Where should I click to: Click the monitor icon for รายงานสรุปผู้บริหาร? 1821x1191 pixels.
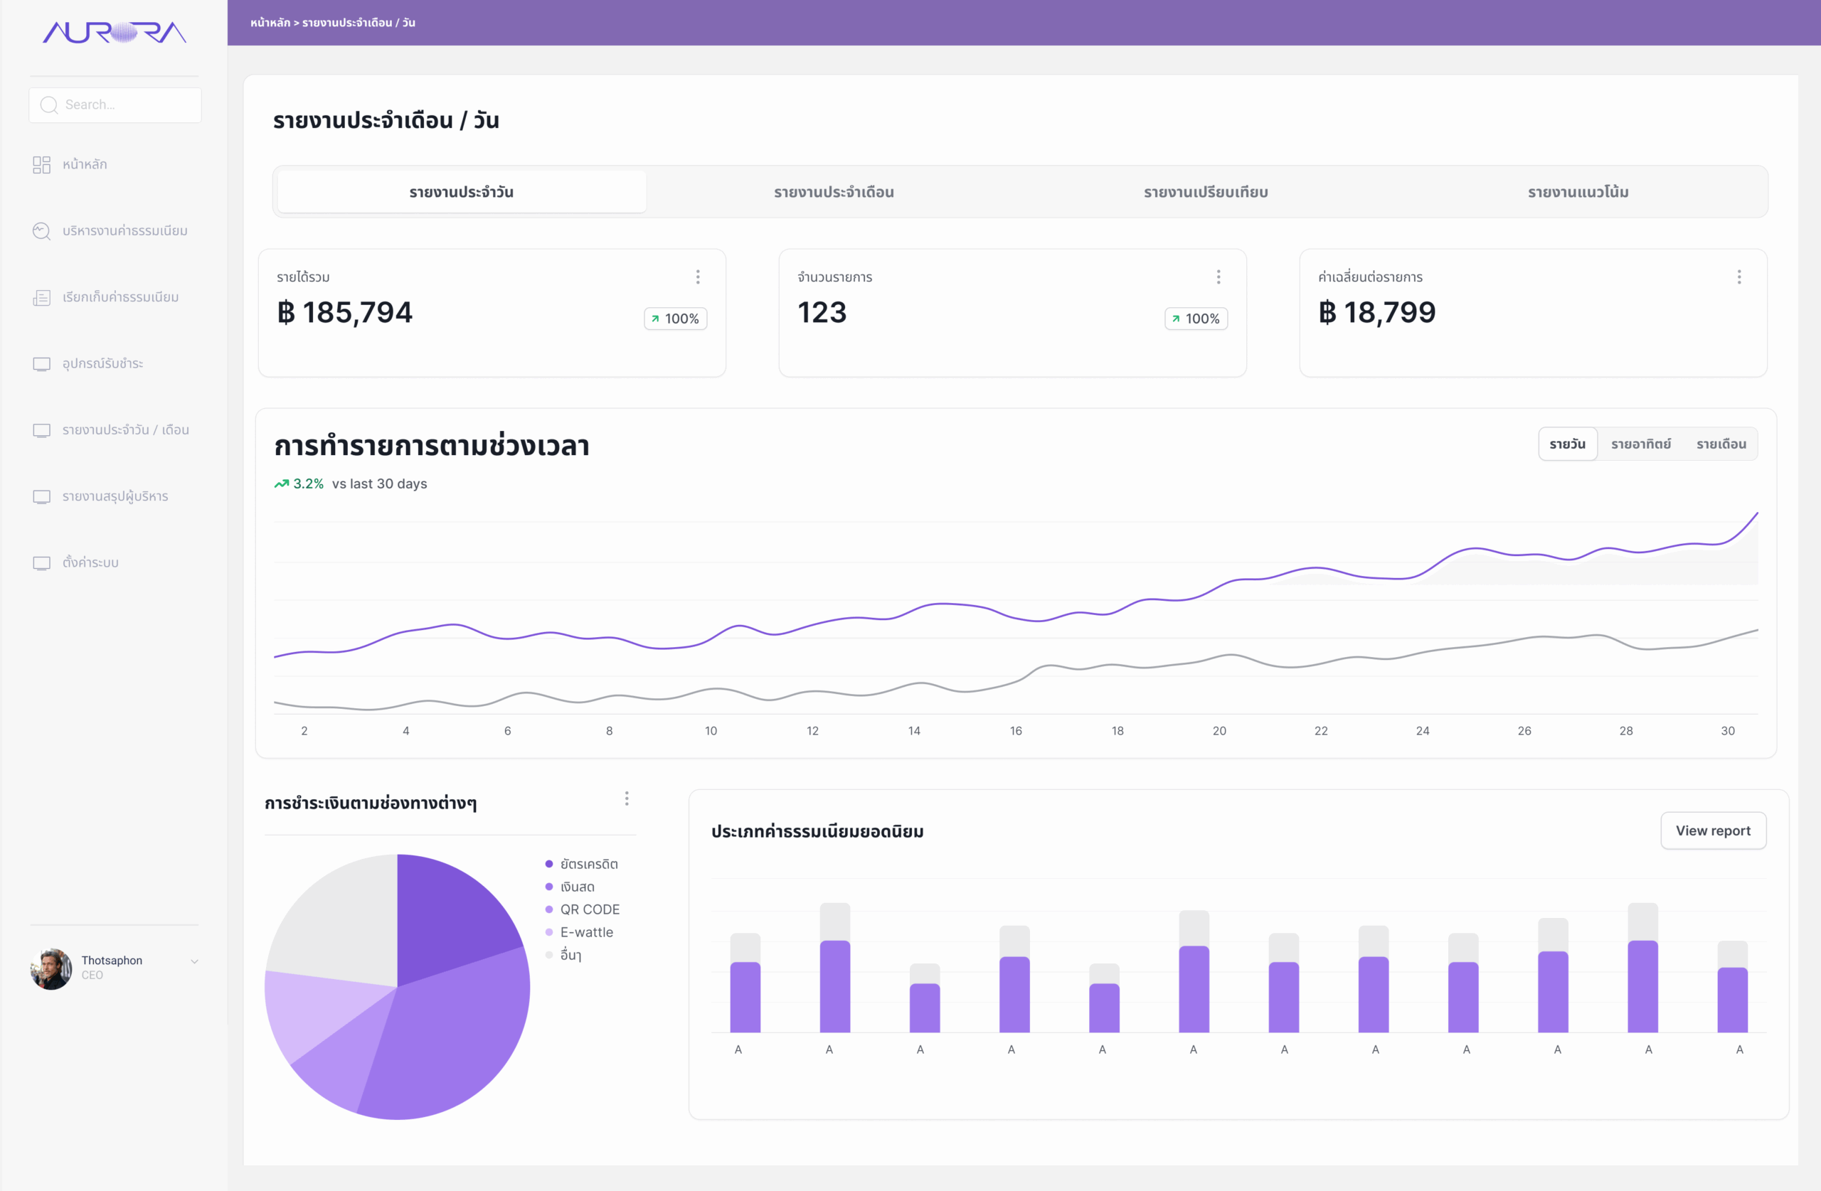tap(41, 496)
